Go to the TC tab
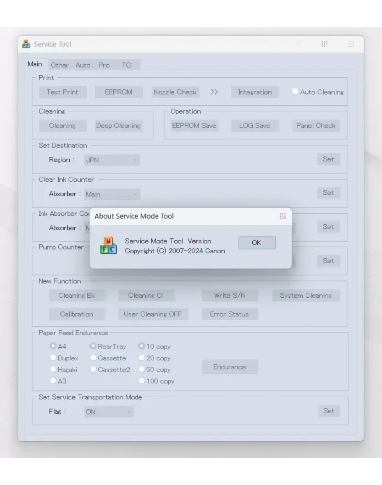Viewport: 382px width, 485px height. click(126, 65)
